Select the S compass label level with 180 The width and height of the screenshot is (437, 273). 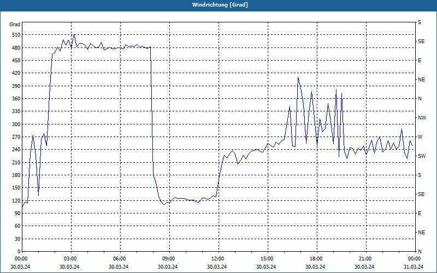(x=420, y=175)
